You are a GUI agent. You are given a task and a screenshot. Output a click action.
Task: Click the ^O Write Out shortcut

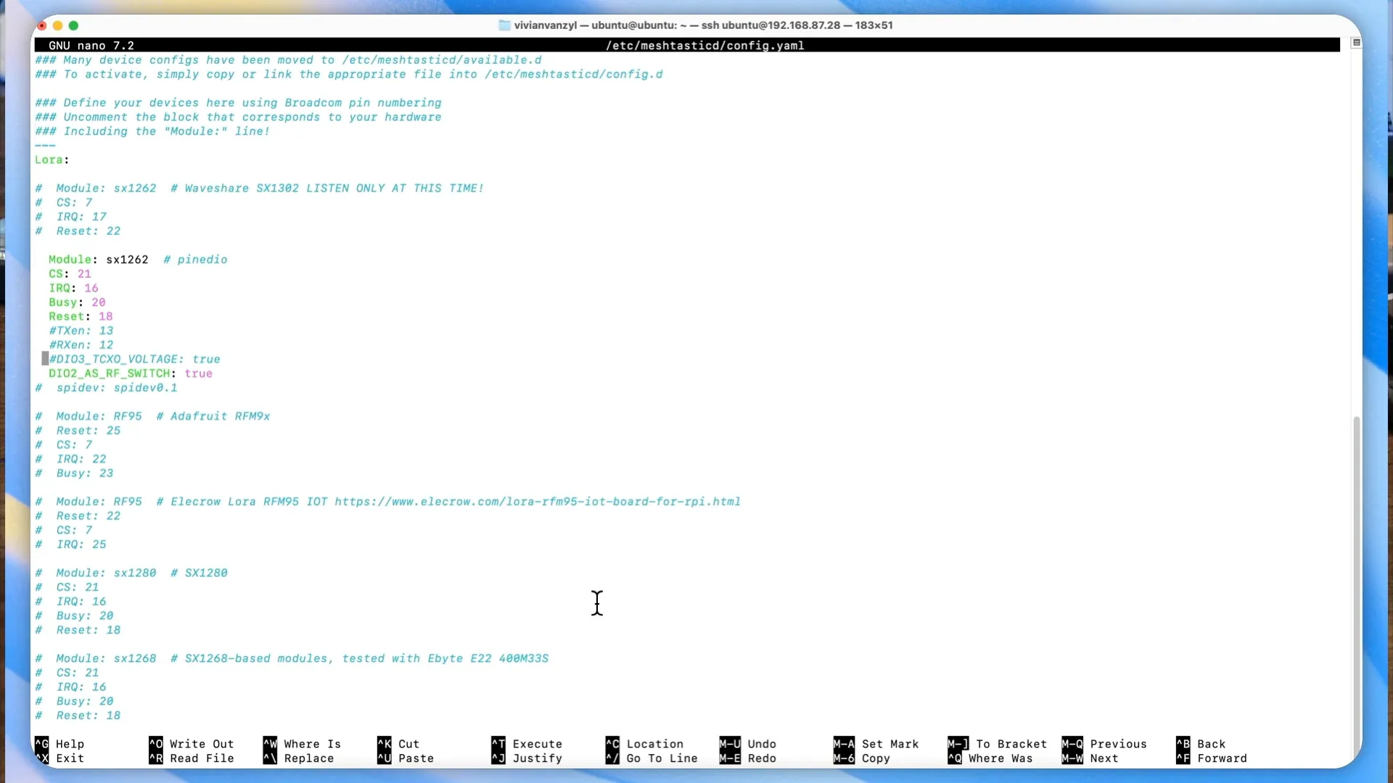(192, 744)
